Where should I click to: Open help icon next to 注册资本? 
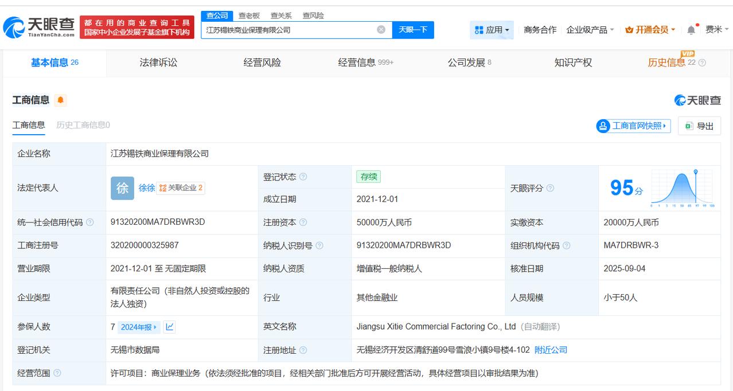303,222
